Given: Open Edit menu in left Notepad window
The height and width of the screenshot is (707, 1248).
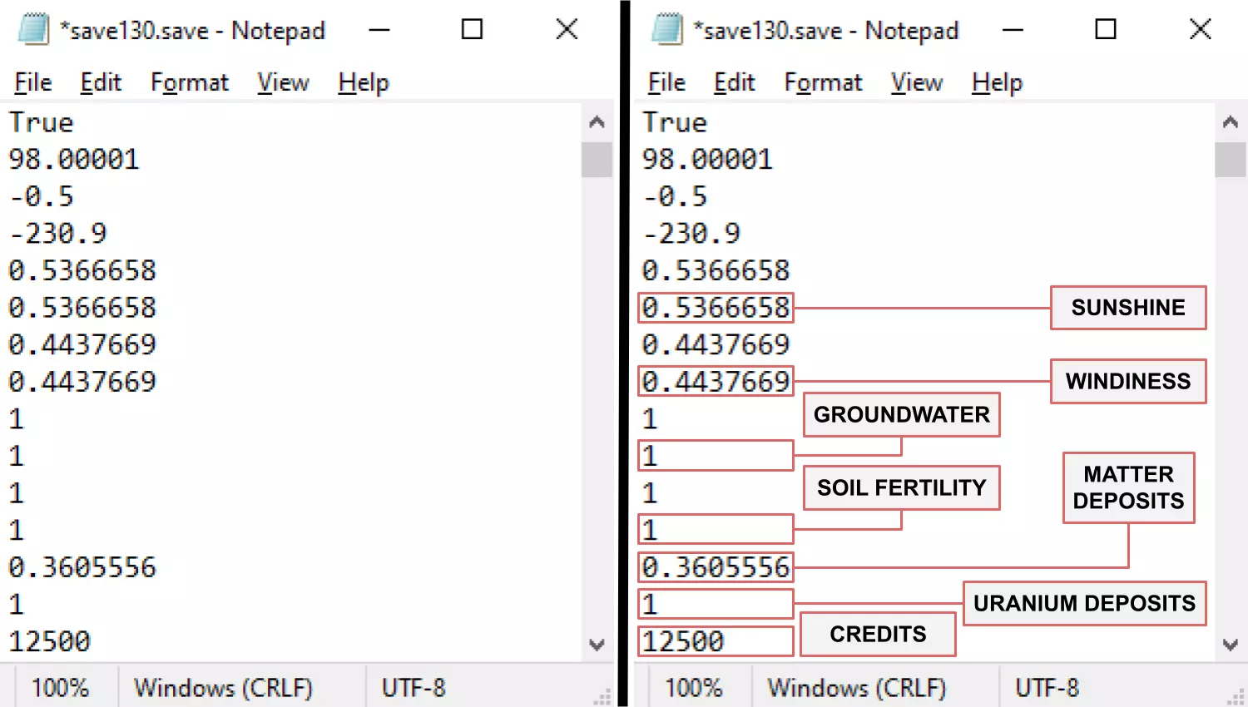Looking at the screenshot, I should (x=101, y=82).
